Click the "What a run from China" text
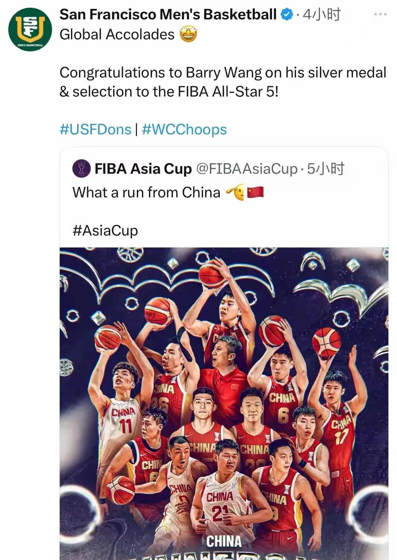 point(146,192)
